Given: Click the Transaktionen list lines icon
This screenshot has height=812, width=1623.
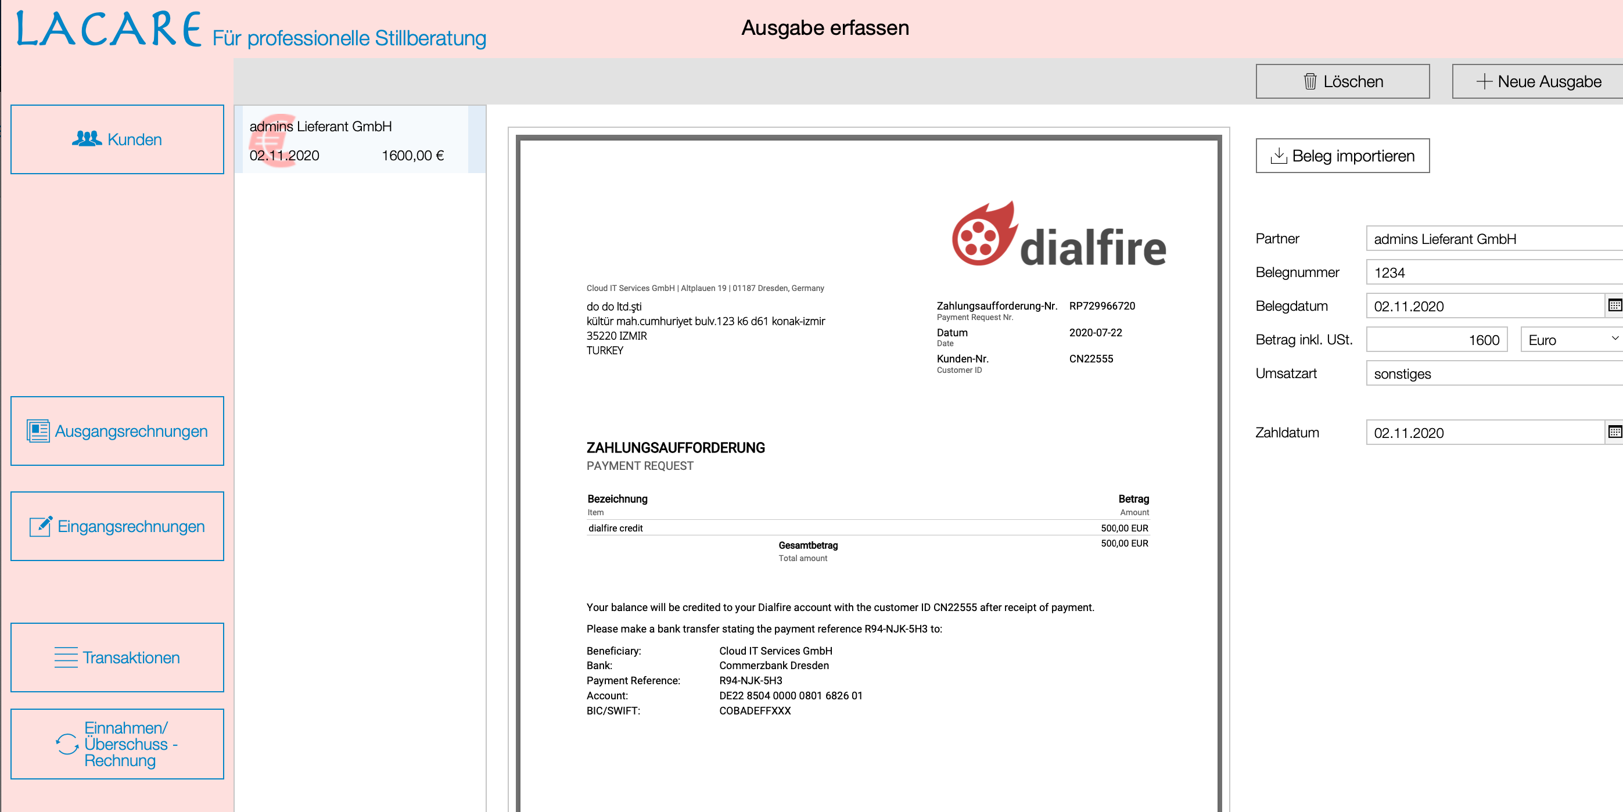Looking at the screenshot, I should point(66,657).
